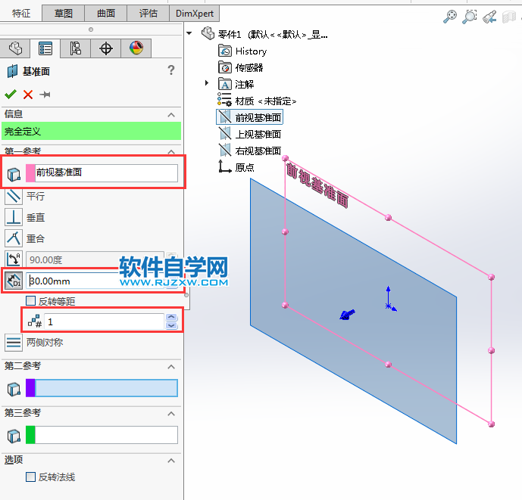Screen dimensions: 522x500
Task: Toggle 两侧对称 mid plane icon
Action: (14, 343)
